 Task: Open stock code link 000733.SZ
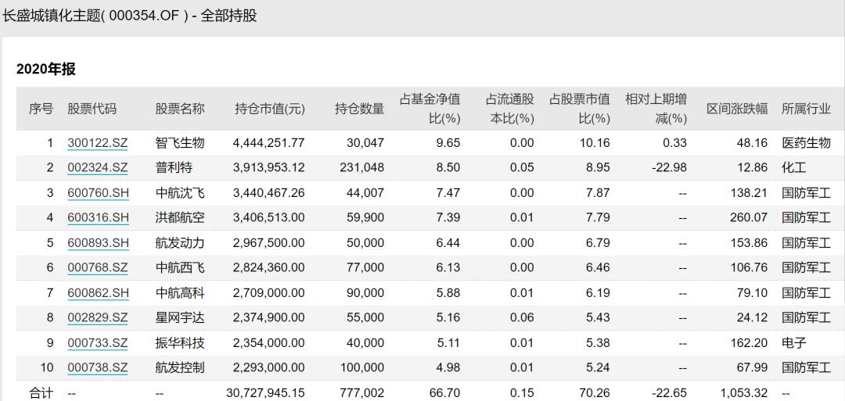tap(98, 343)
